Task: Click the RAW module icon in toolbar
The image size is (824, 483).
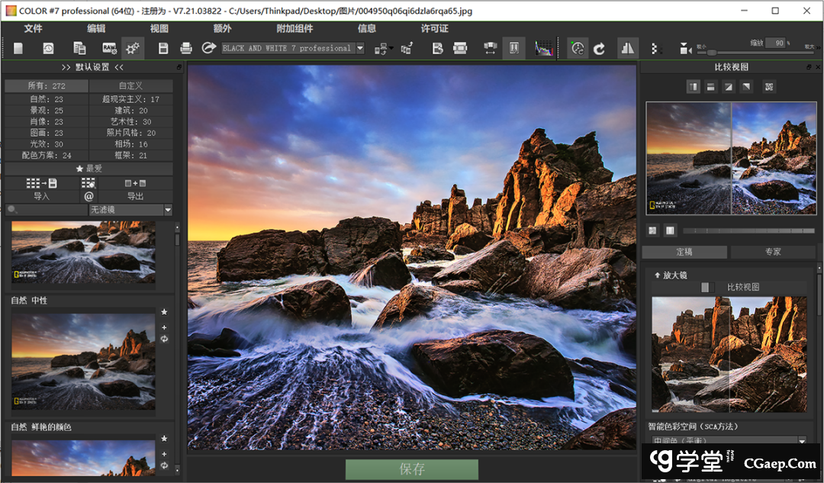Action: 109,48
